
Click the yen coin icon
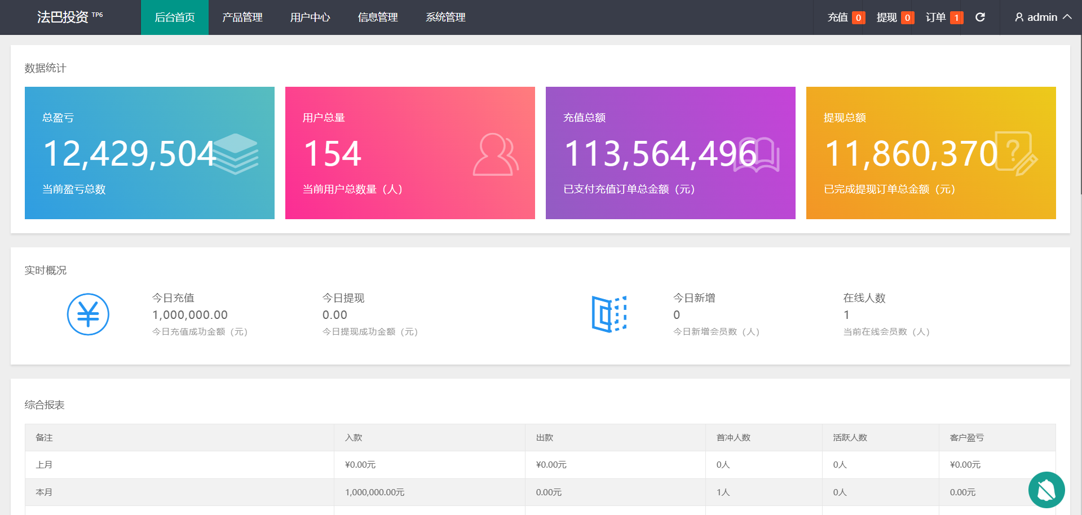pyautogui.click(x=88, y=314)
